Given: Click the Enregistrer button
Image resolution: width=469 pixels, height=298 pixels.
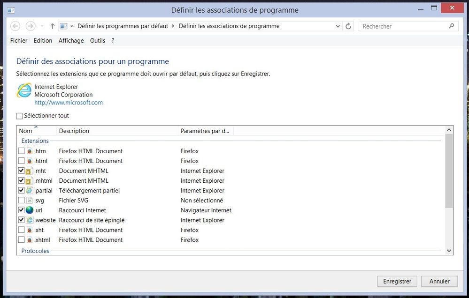Looking at the screenshot, I should pos(397,281).
